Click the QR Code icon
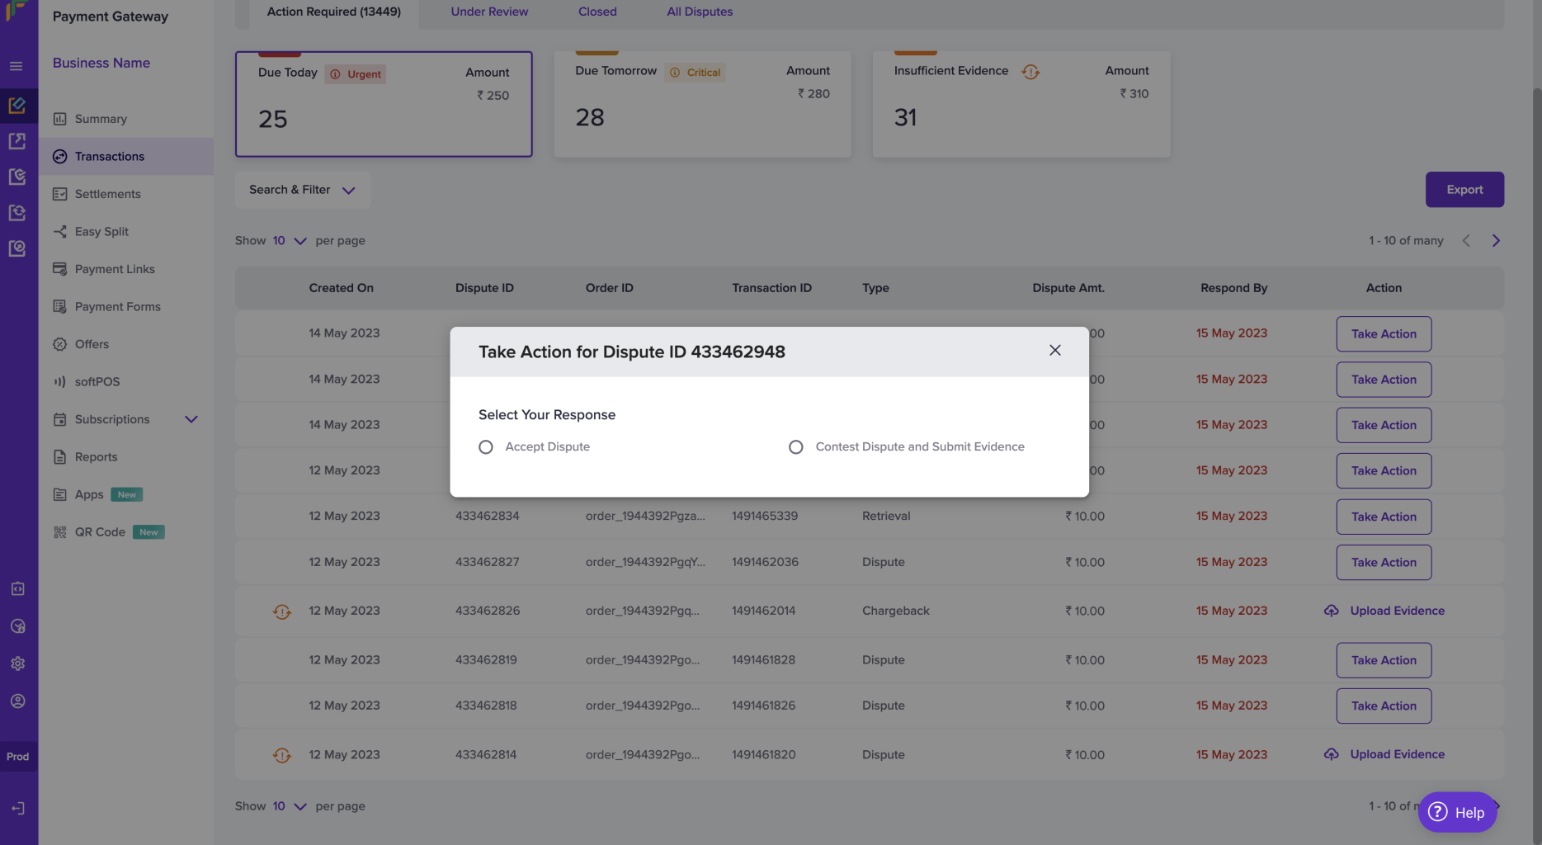Screen dimensions: 1542x845 pos(59,532)
